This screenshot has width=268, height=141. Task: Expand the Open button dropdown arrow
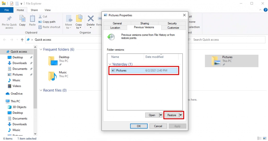tap(160, 115)
